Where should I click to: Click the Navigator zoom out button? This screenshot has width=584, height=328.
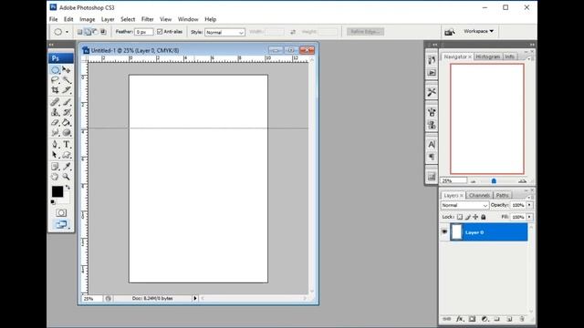point(473,181)
